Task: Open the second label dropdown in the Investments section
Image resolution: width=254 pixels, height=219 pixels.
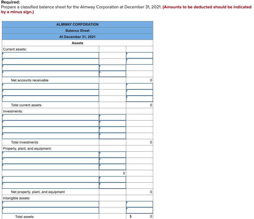Action: coord(50,123)
